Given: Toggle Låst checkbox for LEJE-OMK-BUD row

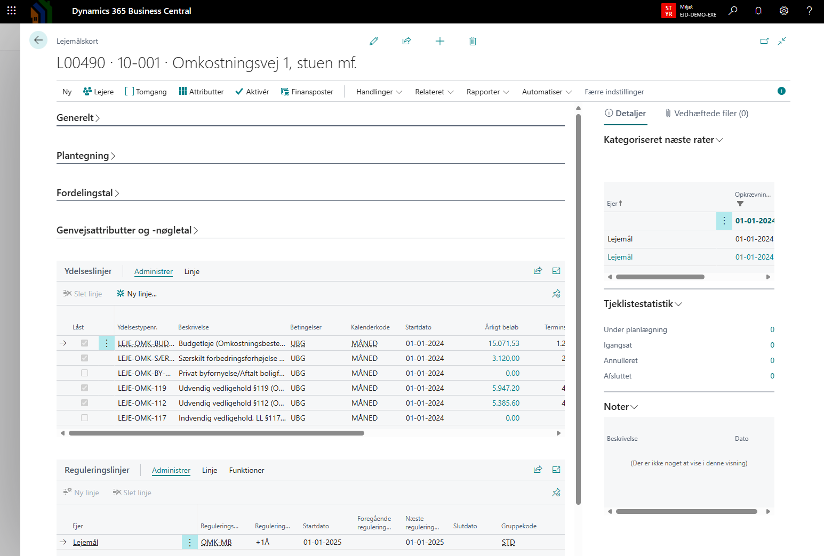Looking at the screenshot, I should pos(84,343).
